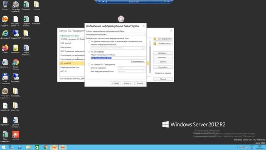Image resolution: width=266 pixels, height=150 pixels.
Task: Click the Назад button
Action: click(x=116, y=83)
